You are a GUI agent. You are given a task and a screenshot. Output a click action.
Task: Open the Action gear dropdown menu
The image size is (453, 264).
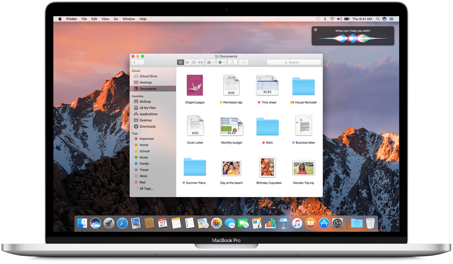[x=221, y=62]
